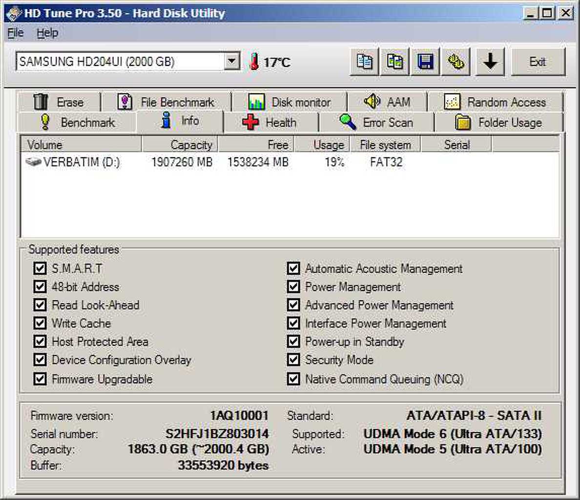Switch to the Erase tab
The height and width of the screenshot is (500, 580).
(59, 102)
